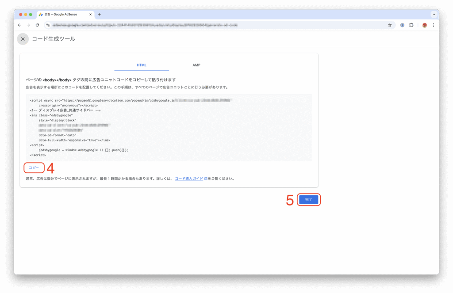Select the 広告 – Google AdSense tab
Viewport: 453px width, 293px height.
(x=65, y=15)
